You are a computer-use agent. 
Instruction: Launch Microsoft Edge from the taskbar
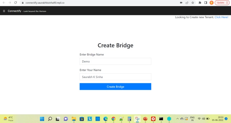coord(105,119)
